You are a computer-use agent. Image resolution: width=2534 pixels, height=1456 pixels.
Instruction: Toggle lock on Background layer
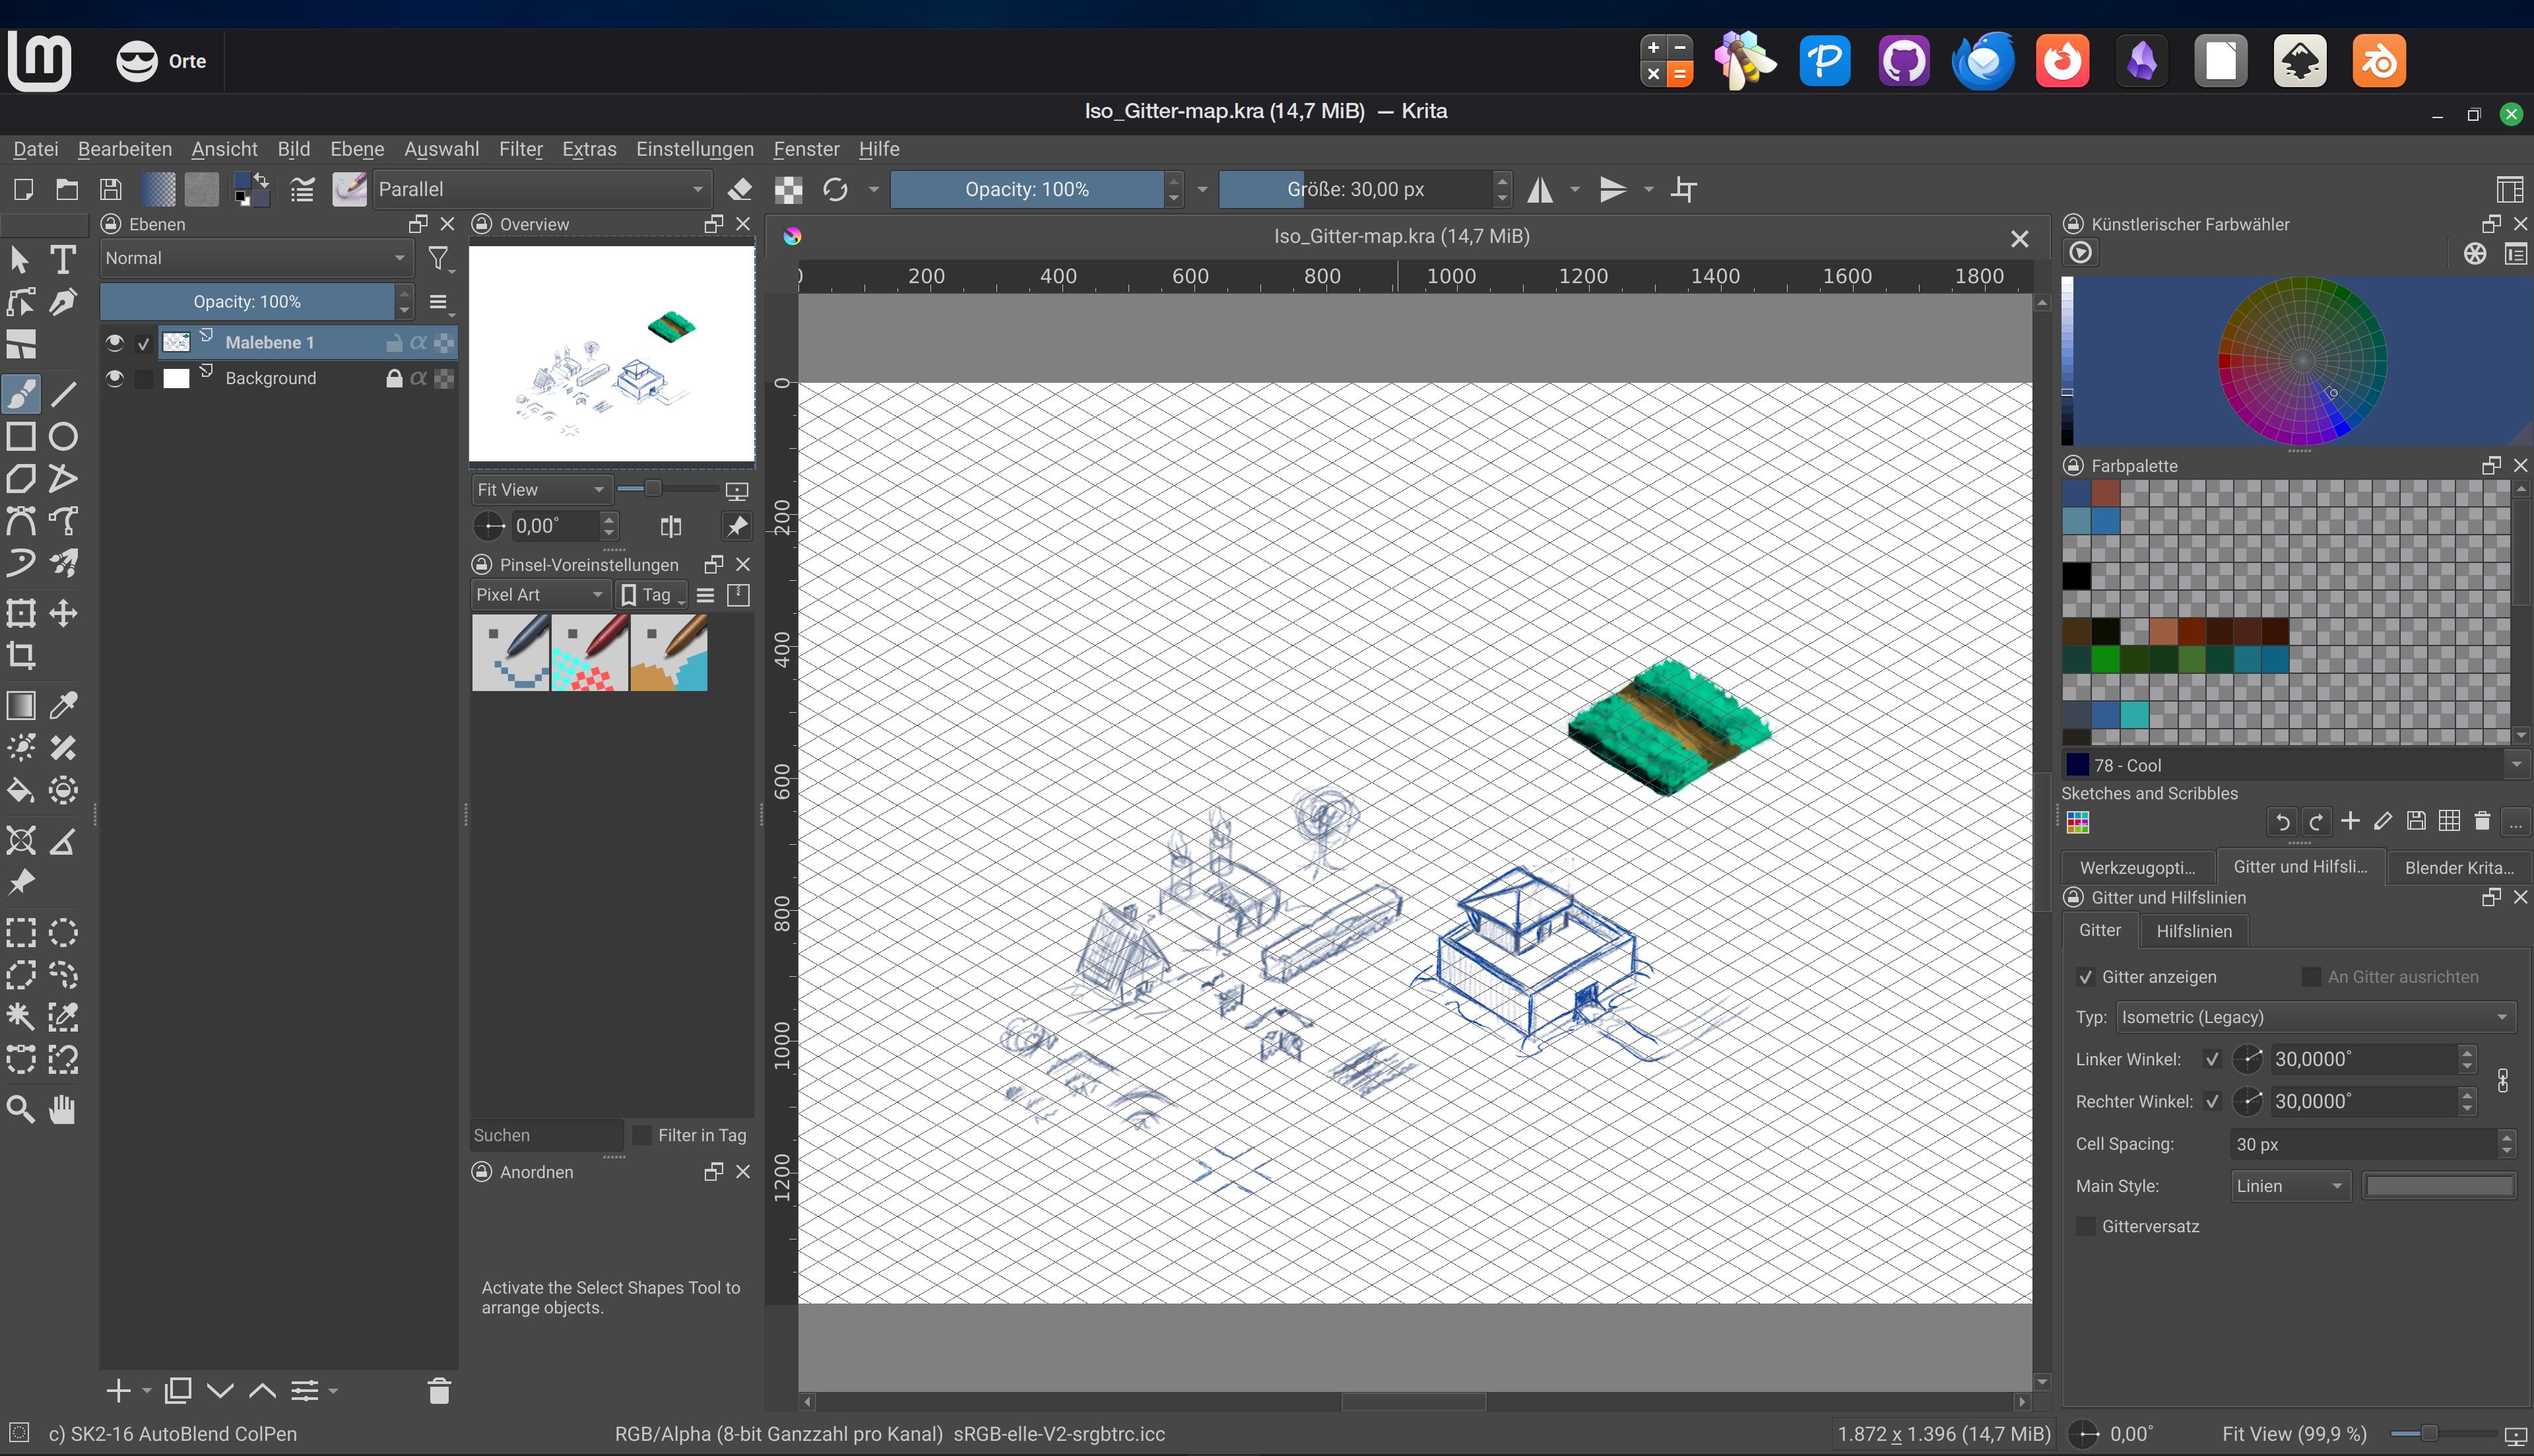[394, 378]
